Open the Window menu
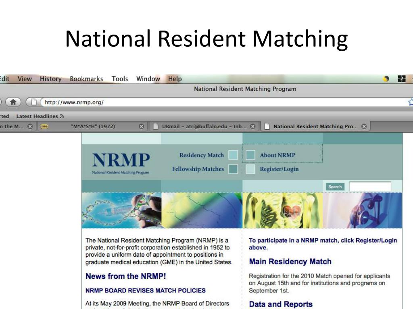Image resolution: width=413 pixels, height=309 pixels. click(x=148, y=79)
